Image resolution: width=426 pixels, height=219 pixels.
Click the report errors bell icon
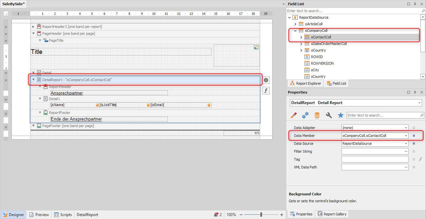pyautogui.click(x=216, y=215)
